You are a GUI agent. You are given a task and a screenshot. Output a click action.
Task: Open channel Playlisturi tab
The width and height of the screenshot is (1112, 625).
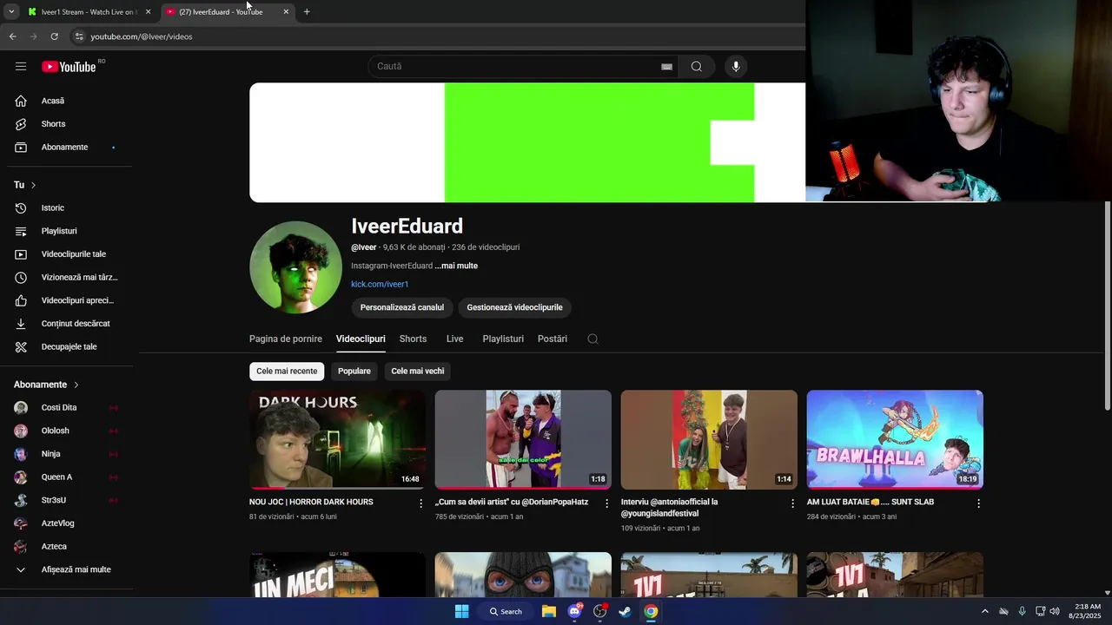503,339
